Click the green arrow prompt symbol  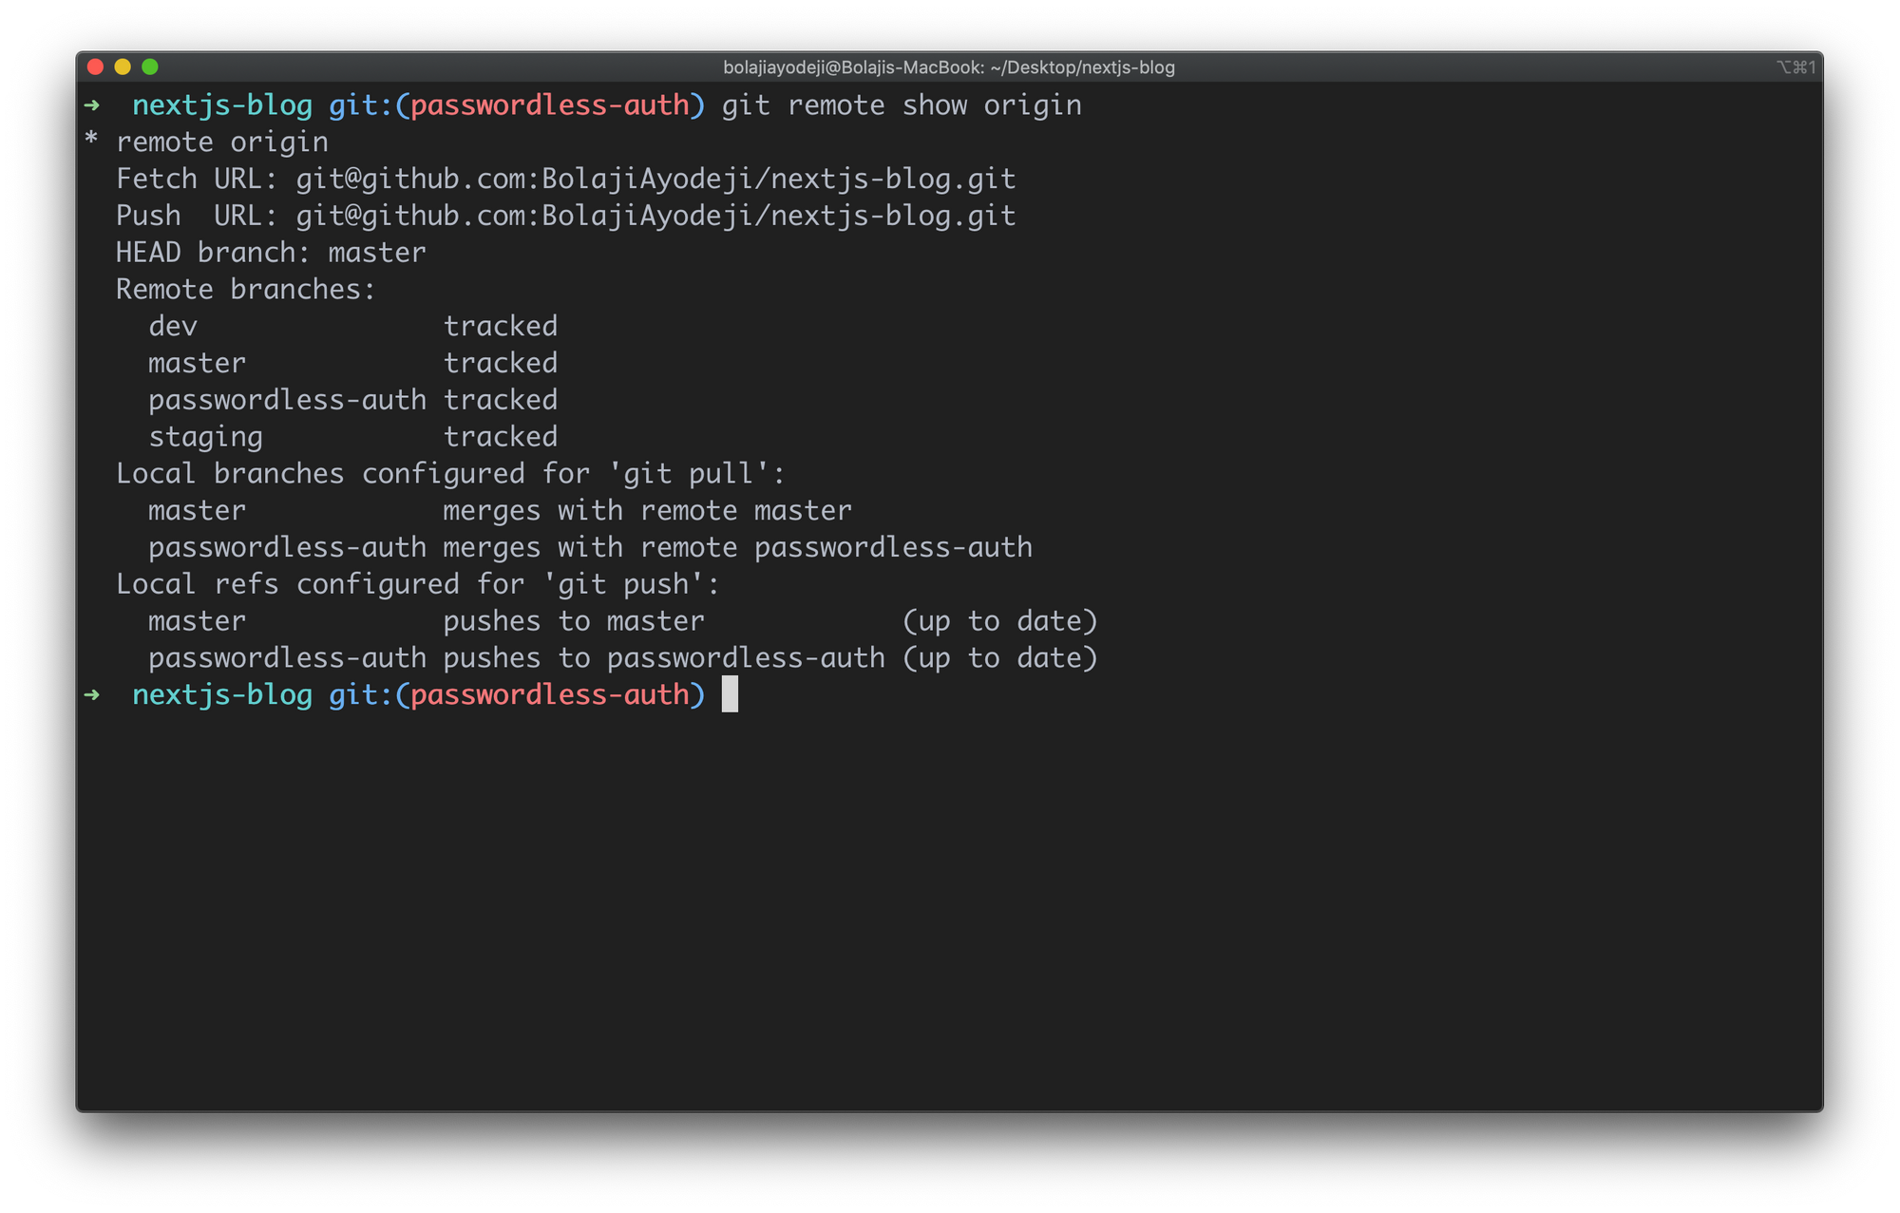point(92,106)
